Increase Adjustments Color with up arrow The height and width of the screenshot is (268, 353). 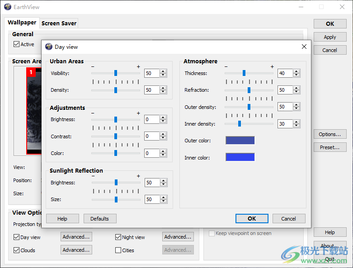[163, 151]
